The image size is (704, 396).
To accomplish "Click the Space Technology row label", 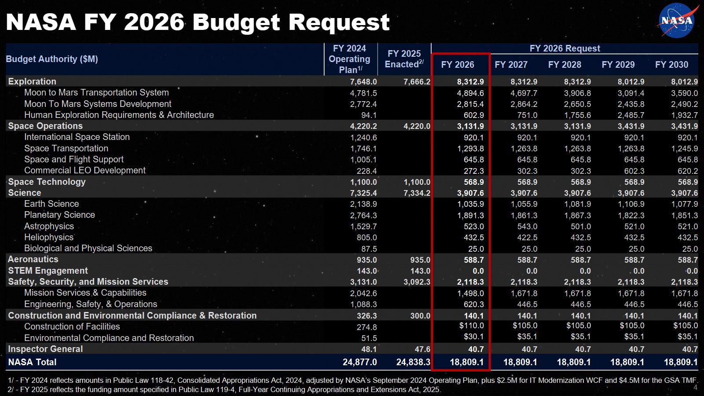I will pyautogui.click(x=47, y=182).
